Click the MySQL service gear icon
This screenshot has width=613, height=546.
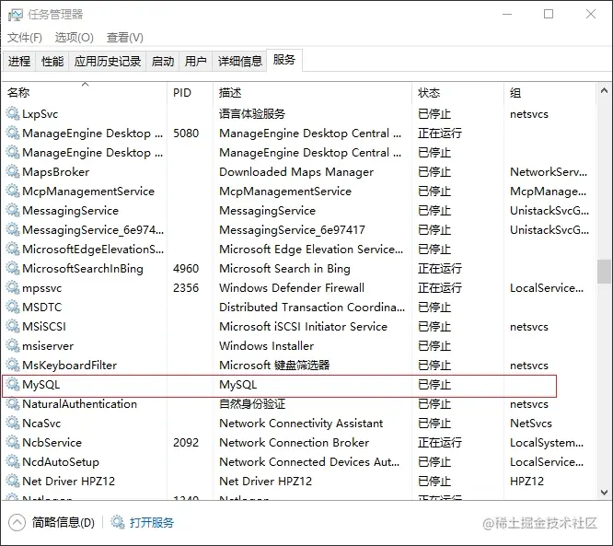13,384
